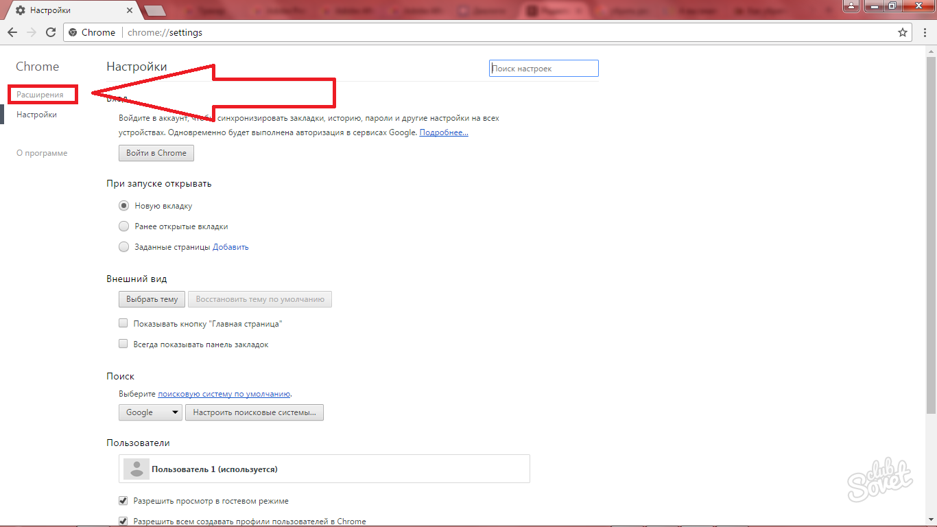
Task: Click the Выбрать тему button
Action: point(152,299)
